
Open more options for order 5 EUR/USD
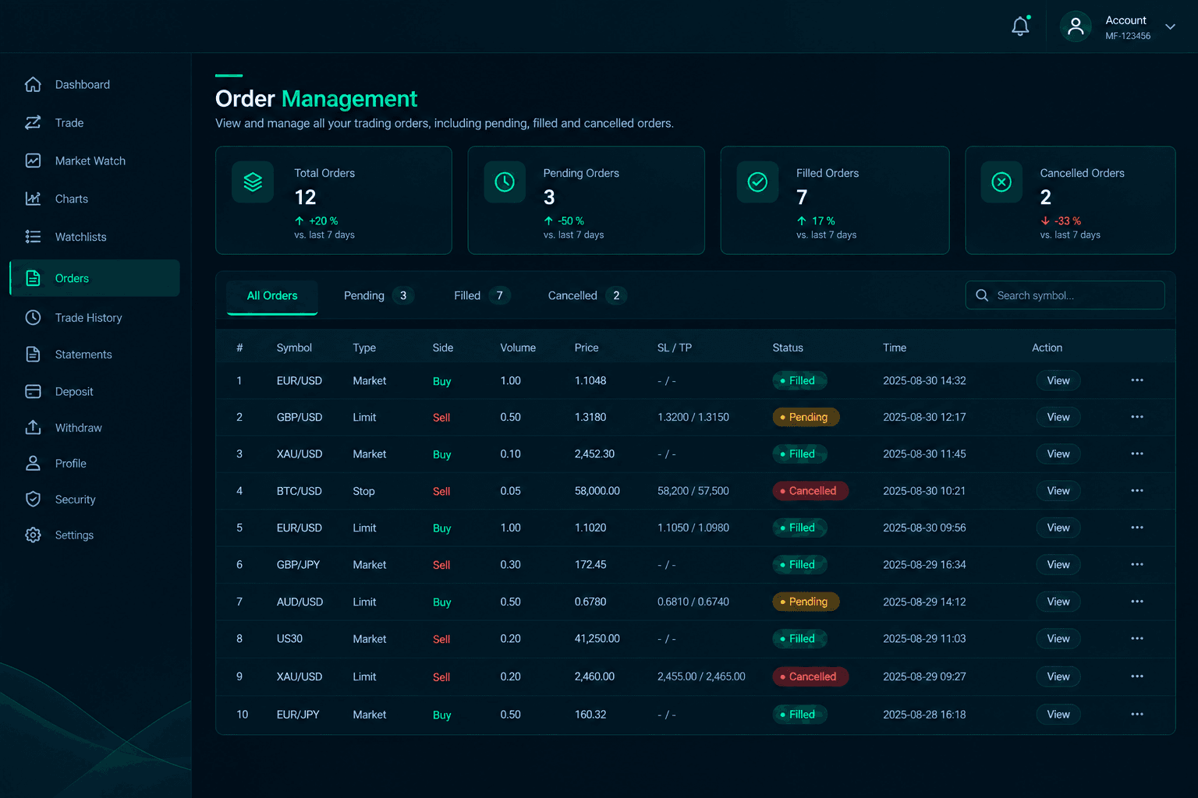pos(1137,528)
